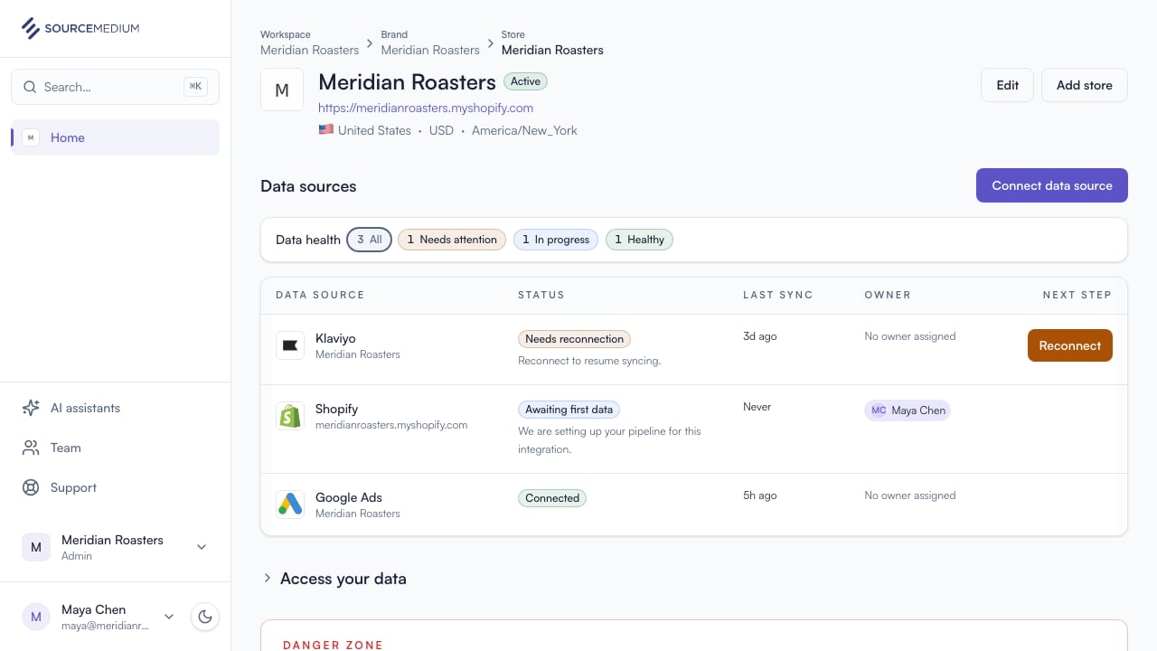Click the Reconnect to resume syncing text
The image size is (1157, 651).
pos(589,361)
